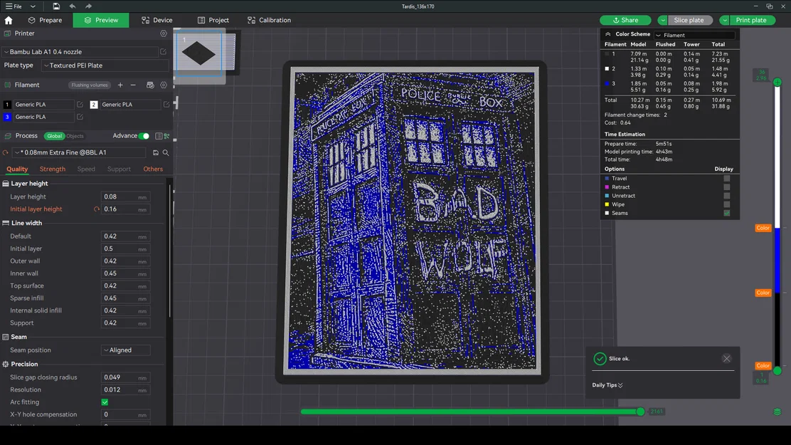Toggle Retract display checkbox
The width and height of the screenshot is (791, 445).
[x=726, y=187]
